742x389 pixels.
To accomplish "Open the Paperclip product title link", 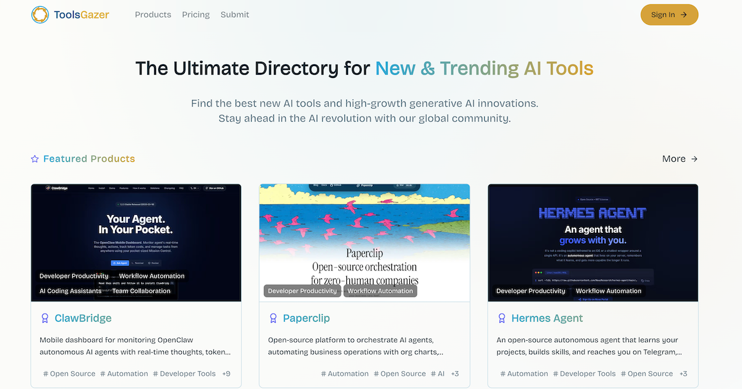I will pos(306,319).
